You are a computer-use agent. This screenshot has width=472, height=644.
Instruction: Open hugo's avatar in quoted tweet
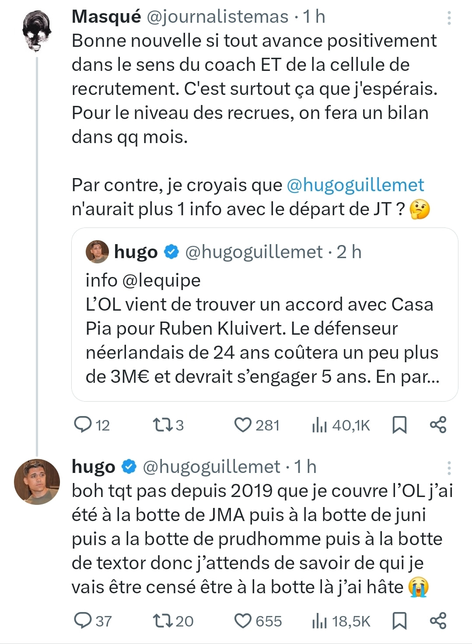pyautogui.click(x=97, y=252)
